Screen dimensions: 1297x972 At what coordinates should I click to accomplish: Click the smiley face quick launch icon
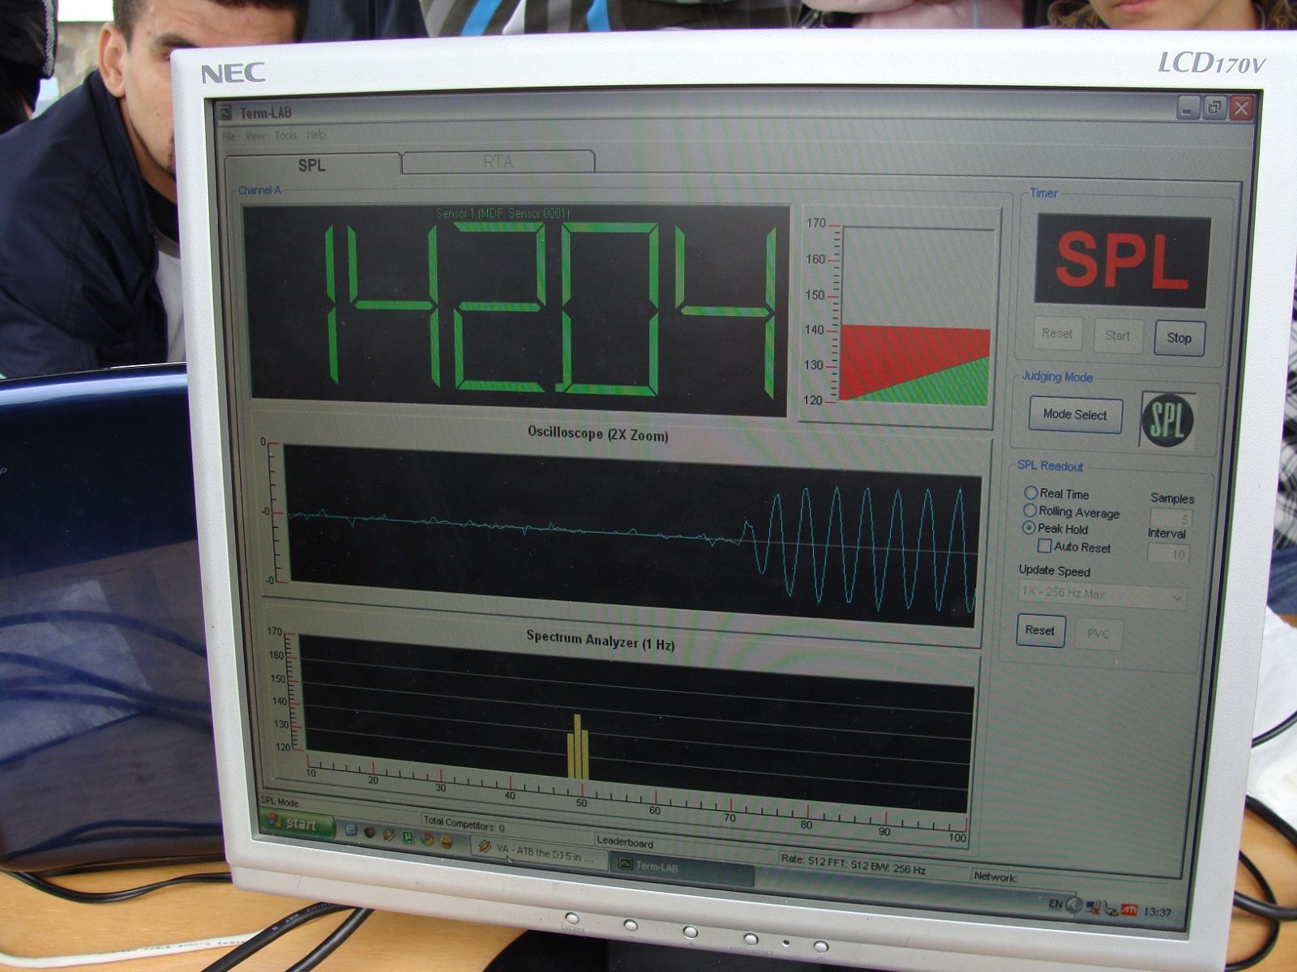(x=446, y=842)
